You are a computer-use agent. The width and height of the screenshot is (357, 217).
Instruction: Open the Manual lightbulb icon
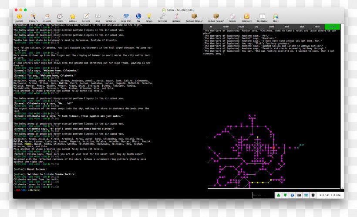point(149,17)
